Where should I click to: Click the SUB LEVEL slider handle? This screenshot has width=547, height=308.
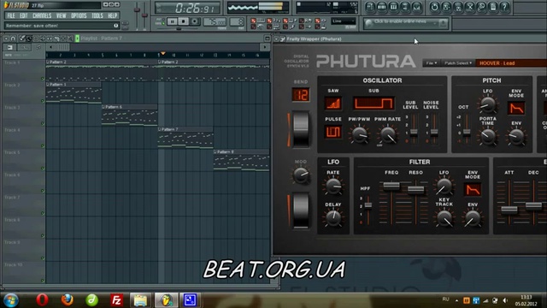tap(414, 133)
